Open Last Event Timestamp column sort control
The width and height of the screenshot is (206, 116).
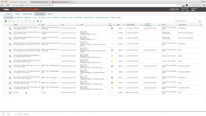160,25
